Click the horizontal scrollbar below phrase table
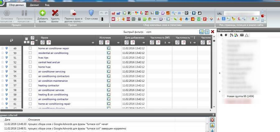The width and height of the screenshot is (280, 132). tap(12, 110)
